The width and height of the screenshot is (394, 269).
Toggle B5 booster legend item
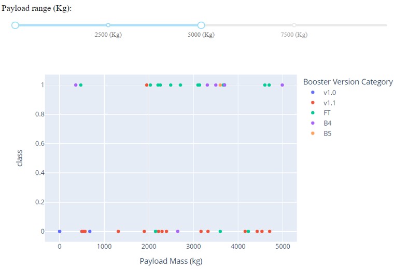tap(327, 133)
